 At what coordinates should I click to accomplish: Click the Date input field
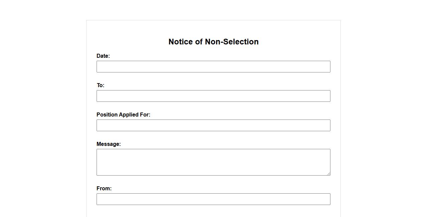pos(213,66)
